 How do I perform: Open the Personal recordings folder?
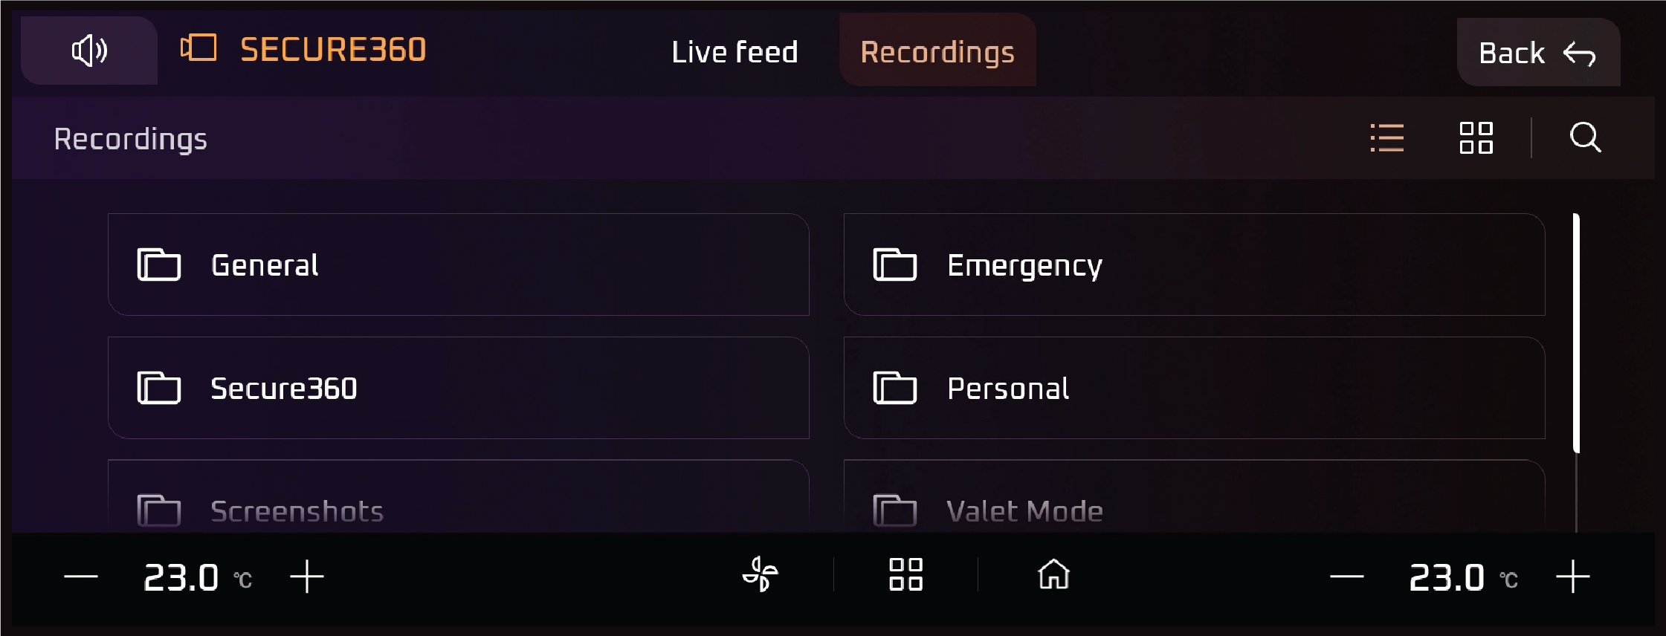coord(1194,388)
